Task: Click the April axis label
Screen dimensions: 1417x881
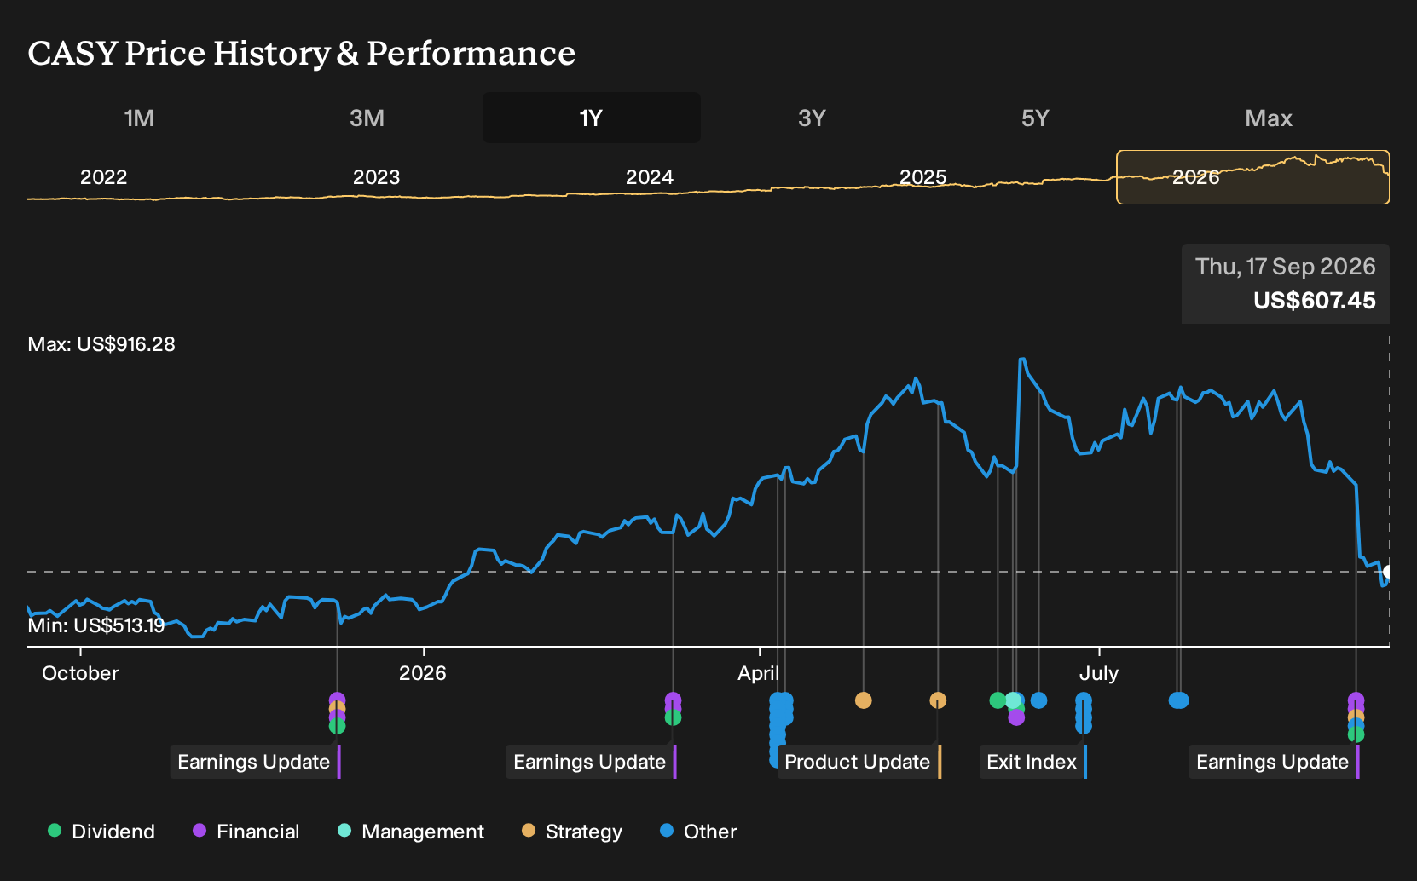Action: [758, 673]
